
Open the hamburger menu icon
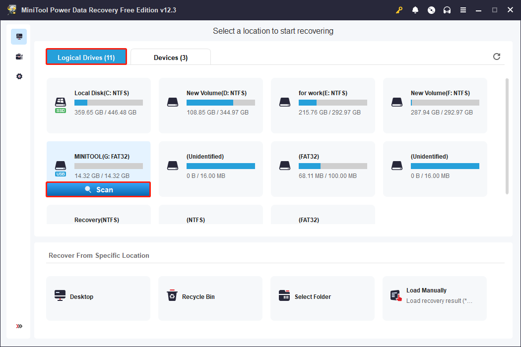click(463, 10)
